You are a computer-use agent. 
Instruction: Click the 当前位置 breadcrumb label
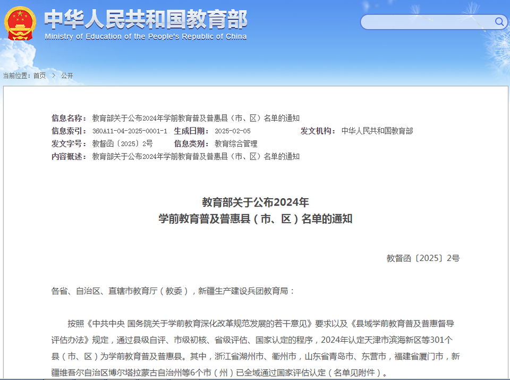click(17, 76)
